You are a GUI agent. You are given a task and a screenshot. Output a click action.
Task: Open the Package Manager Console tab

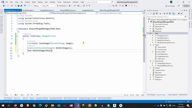click(87, 98)
